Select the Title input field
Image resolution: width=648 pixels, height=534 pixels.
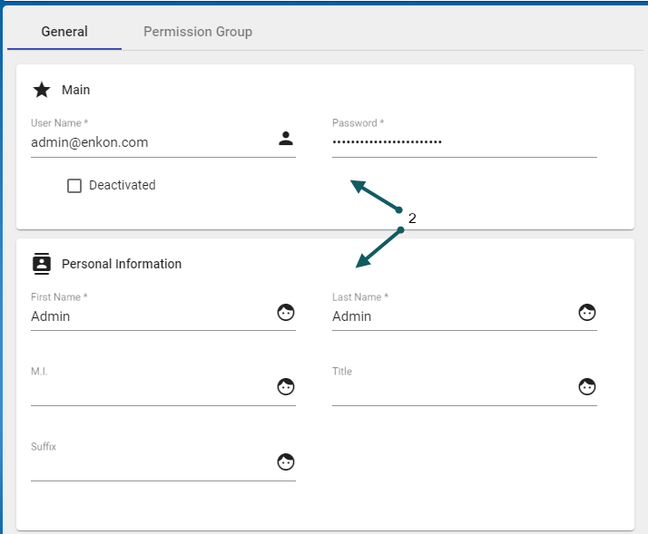pos(452,390)
